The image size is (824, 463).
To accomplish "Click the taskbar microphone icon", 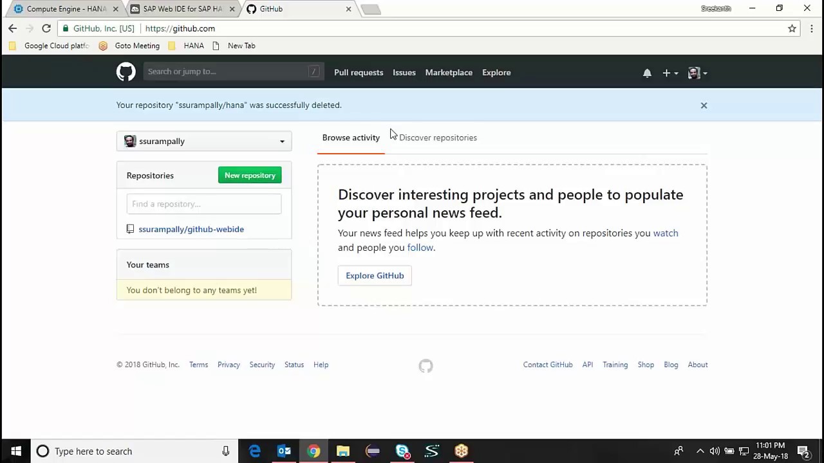I will coord(226,451).
